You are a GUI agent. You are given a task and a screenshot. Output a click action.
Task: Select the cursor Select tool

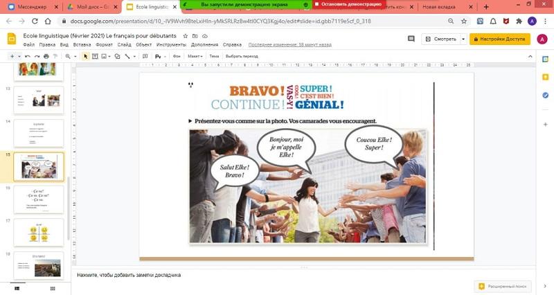(x=86, y=56)
